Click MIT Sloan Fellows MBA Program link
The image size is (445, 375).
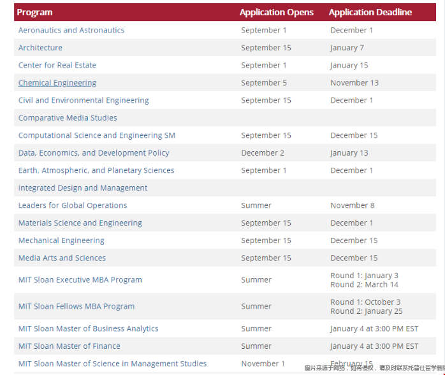pyautogui.click(x=77, y=306)
